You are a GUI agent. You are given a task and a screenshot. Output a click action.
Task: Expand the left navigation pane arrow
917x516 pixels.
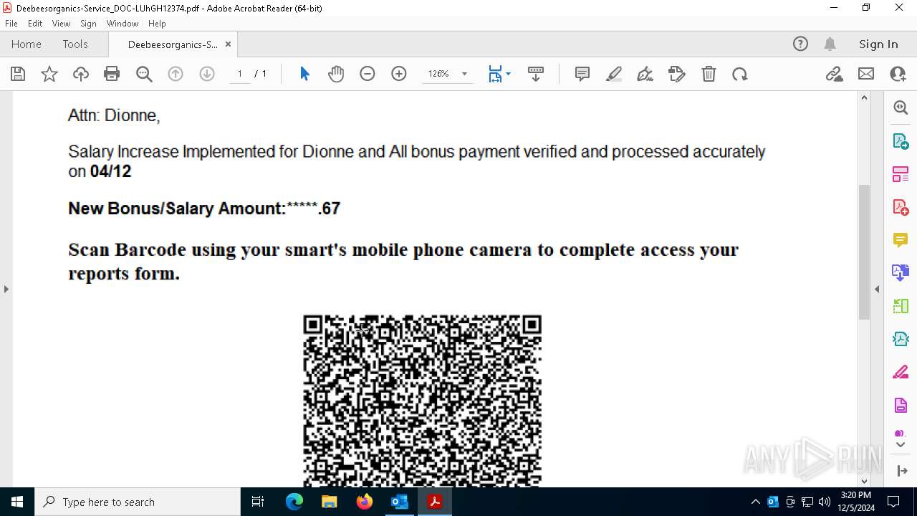click(6, 289)
